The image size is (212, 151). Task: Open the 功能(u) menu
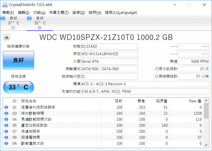point(39,13)
